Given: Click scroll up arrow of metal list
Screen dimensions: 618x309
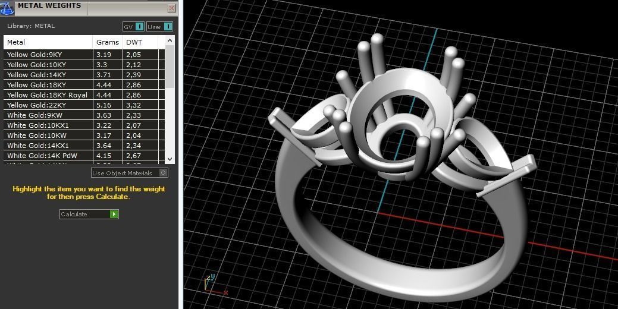Looking at the screenshot, I should click(170, 40).
